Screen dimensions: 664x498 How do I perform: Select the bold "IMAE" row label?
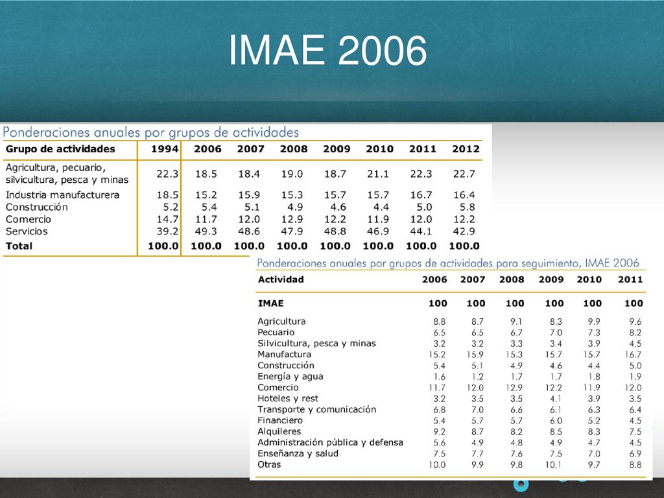pyautogui.click(x=270, y=303)
